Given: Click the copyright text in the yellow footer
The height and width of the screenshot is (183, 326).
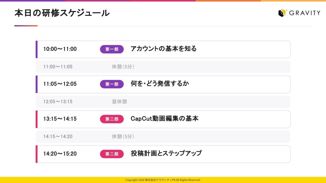Looking at the screenshot, I should click(x=163, y=180).
